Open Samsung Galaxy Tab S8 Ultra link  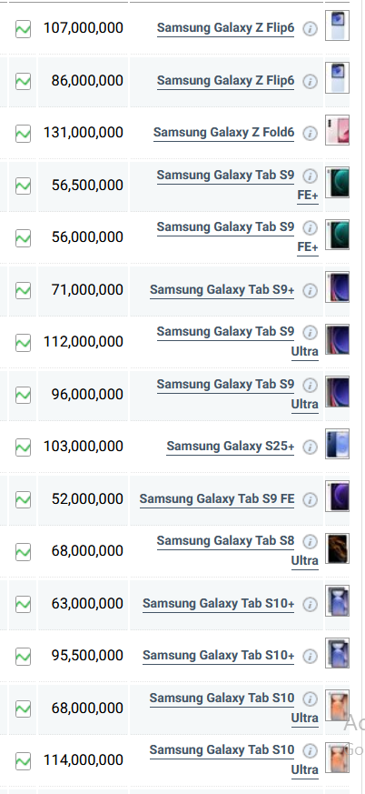[237, 550]
